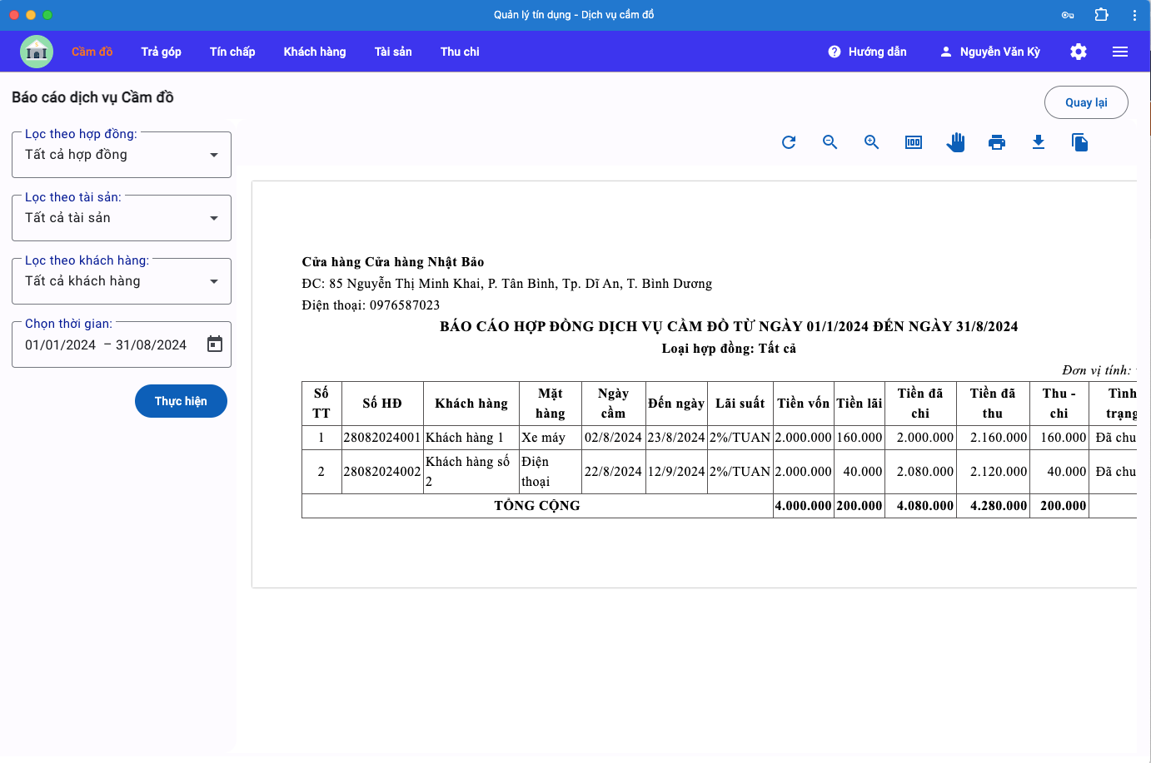Print the report
Viewport: 1151px width, 763px height.
click(x=997, y=142)
